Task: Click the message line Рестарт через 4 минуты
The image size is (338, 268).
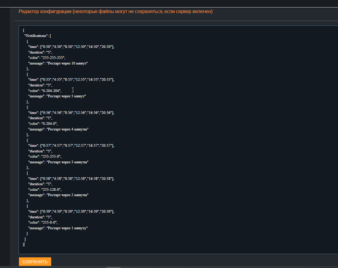Action: tap(67, 129)
